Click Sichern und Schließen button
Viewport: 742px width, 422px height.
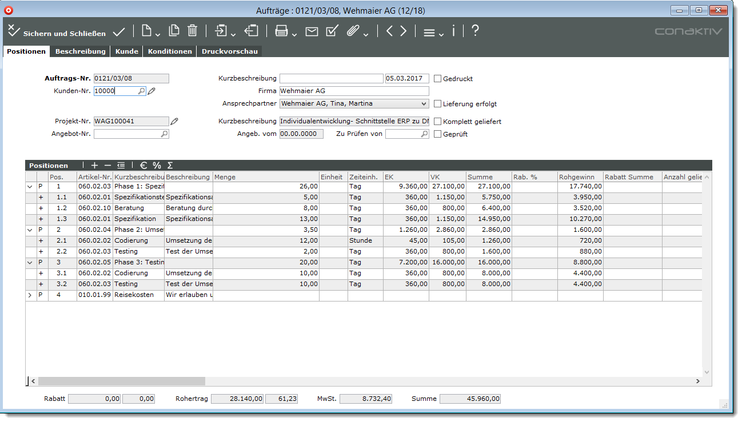[57, 33]
